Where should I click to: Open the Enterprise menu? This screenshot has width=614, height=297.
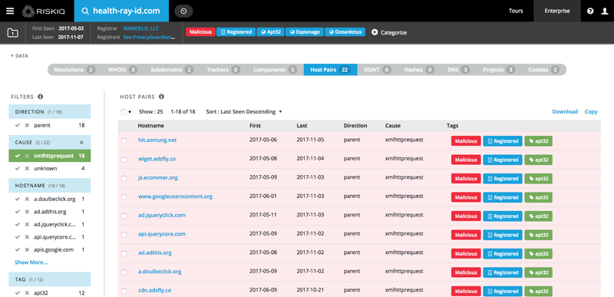557,11
